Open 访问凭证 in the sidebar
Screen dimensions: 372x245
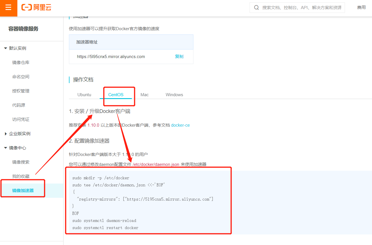click(x=21, y=120)
